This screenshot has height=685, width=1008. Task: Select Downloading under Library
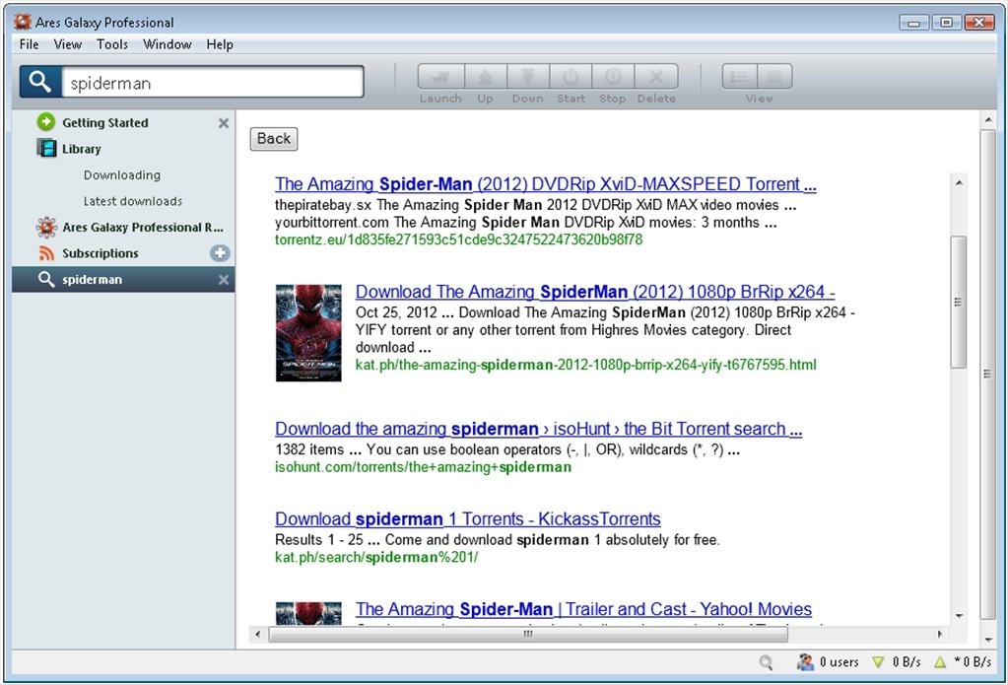[x=122, y=175]
